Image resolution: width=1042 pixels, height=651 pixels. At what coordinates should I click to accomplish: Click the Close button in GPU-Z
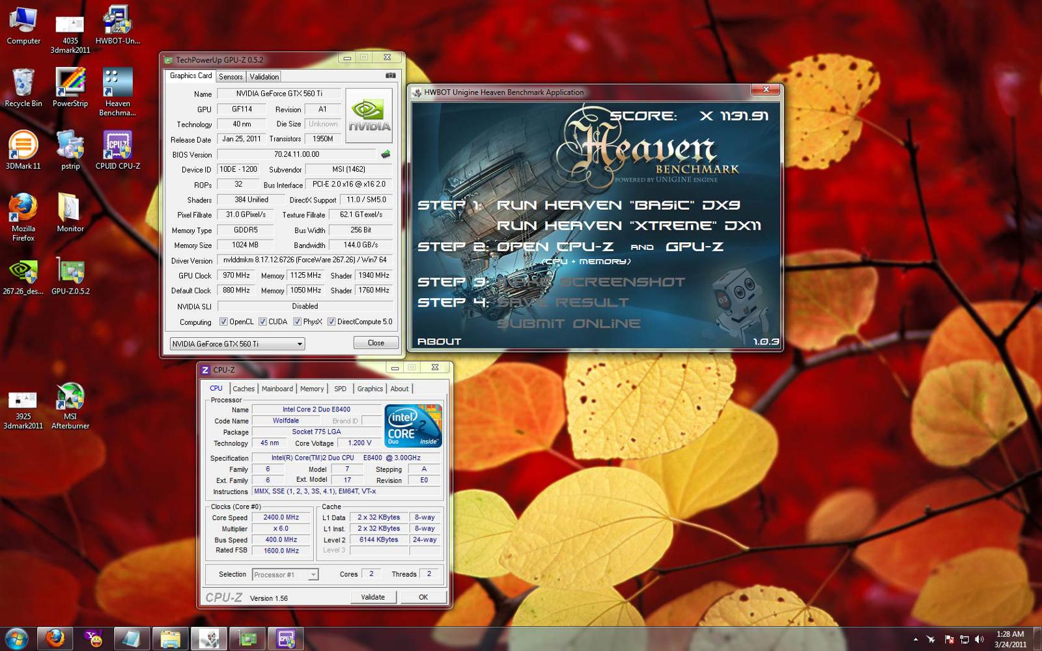click(376, 343)
